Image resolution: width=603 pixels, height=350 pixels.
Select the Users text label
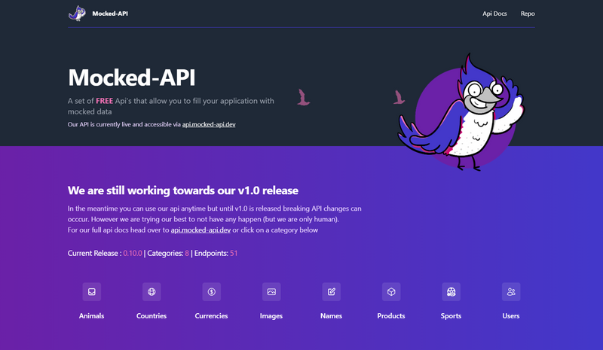pos(511,316)
